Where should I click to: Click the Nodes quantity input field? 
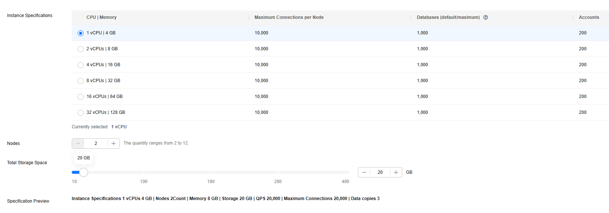pyautogui.click(x=96, y=143)
